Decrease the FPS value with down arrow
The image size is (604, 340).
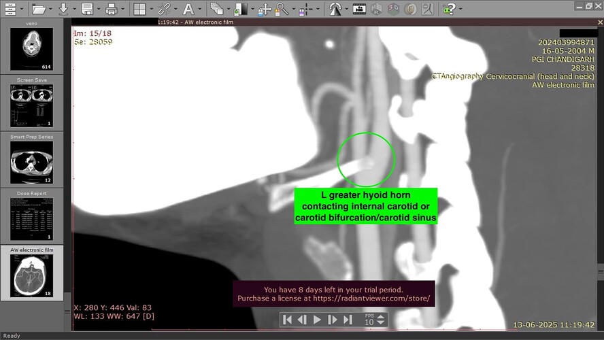[381, 322]
